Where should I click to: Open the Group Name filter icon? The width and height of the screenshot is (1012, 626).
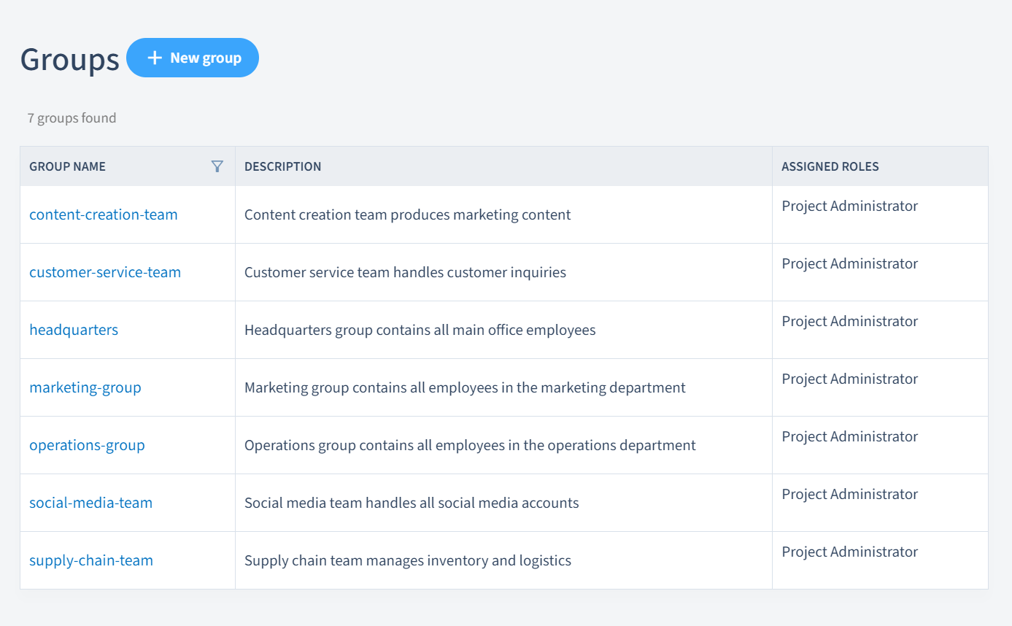(217, 166)
